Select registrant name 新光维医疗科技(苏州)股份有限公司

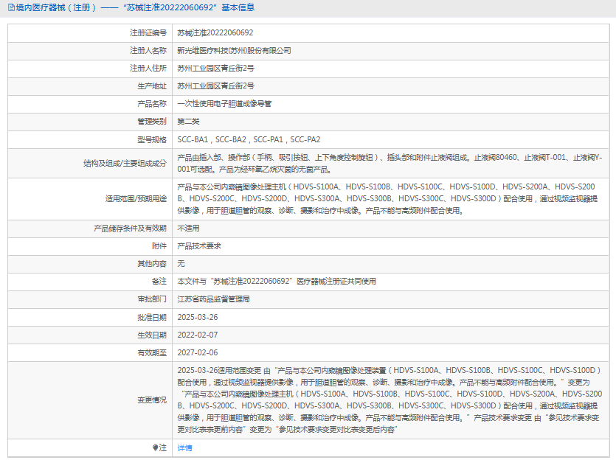tap(234, 51)
